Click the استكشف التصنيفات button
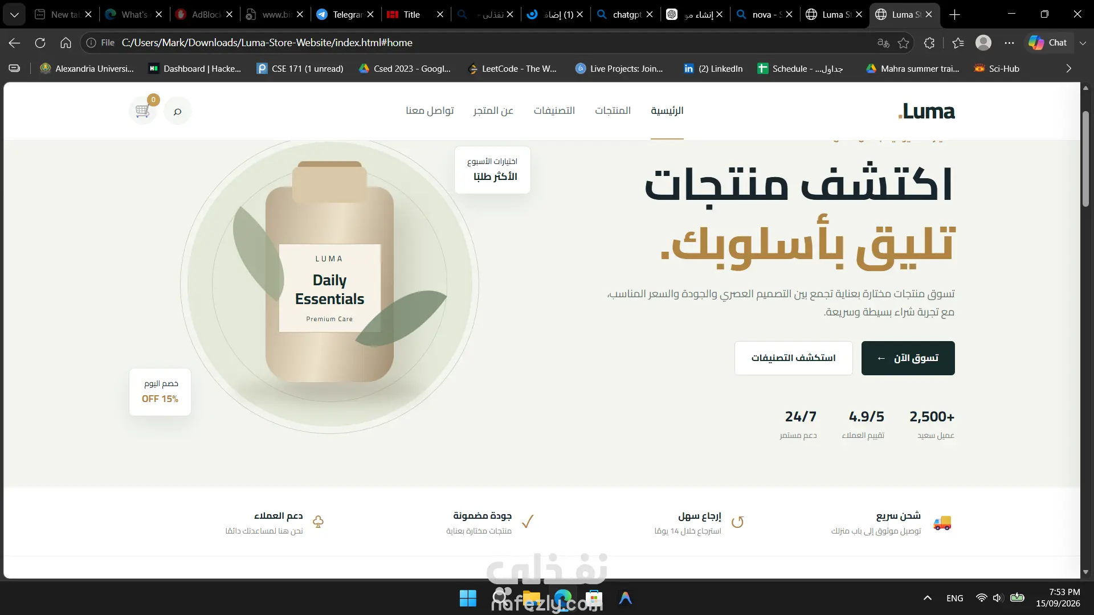 [x=793, y=358]
